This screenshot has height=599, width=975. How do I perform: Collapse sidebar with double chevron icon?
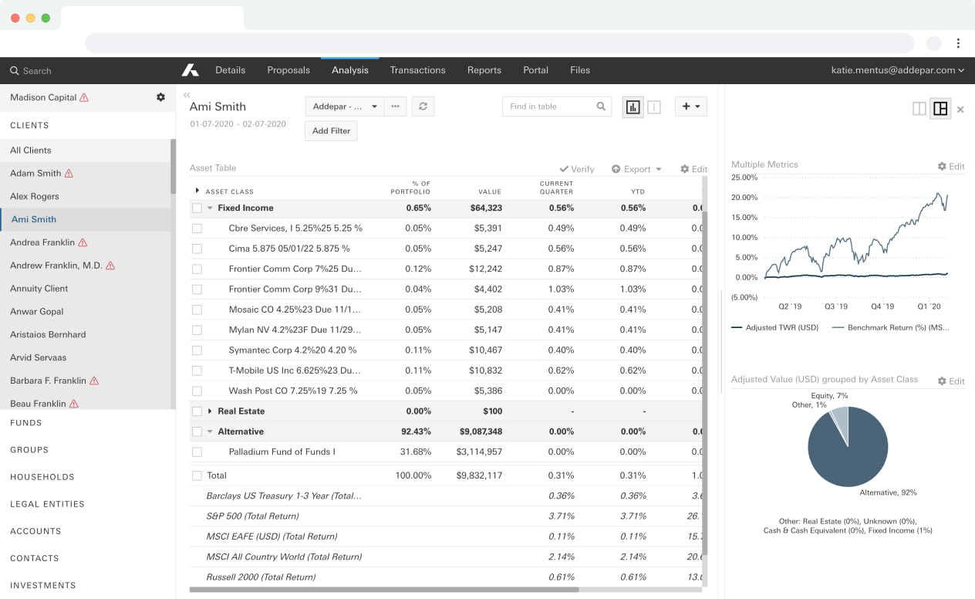click(187, 95)
